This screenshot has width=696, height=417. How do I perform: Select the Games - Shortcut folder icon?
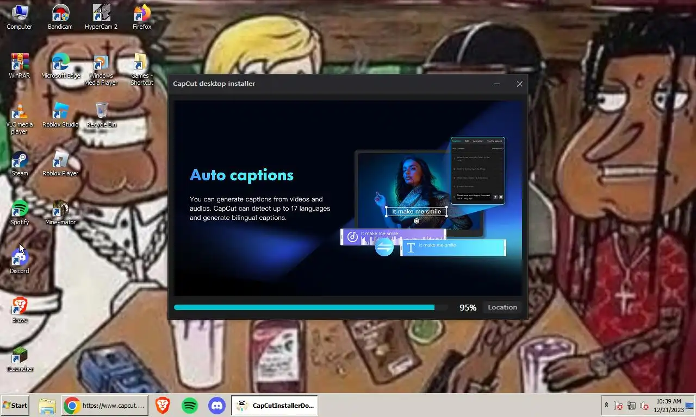[142, 69]
